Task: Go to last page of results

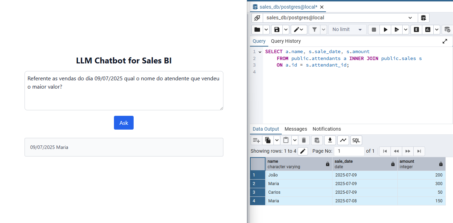Action: pos(419,151)
